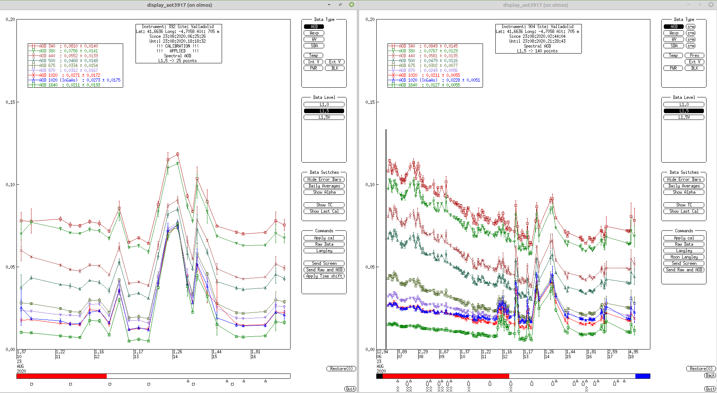Click BLK button in right window
The width and height of the screenshot is (717, 393).
[x=695, y=68]
